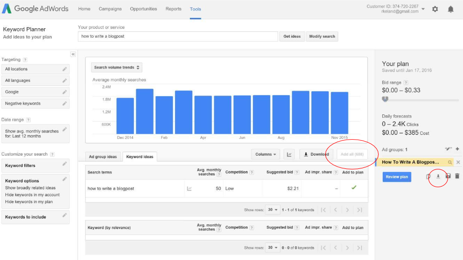Click the product or service input field
The height and width of the screenshot is (260, 463).
tap(178, 36)
